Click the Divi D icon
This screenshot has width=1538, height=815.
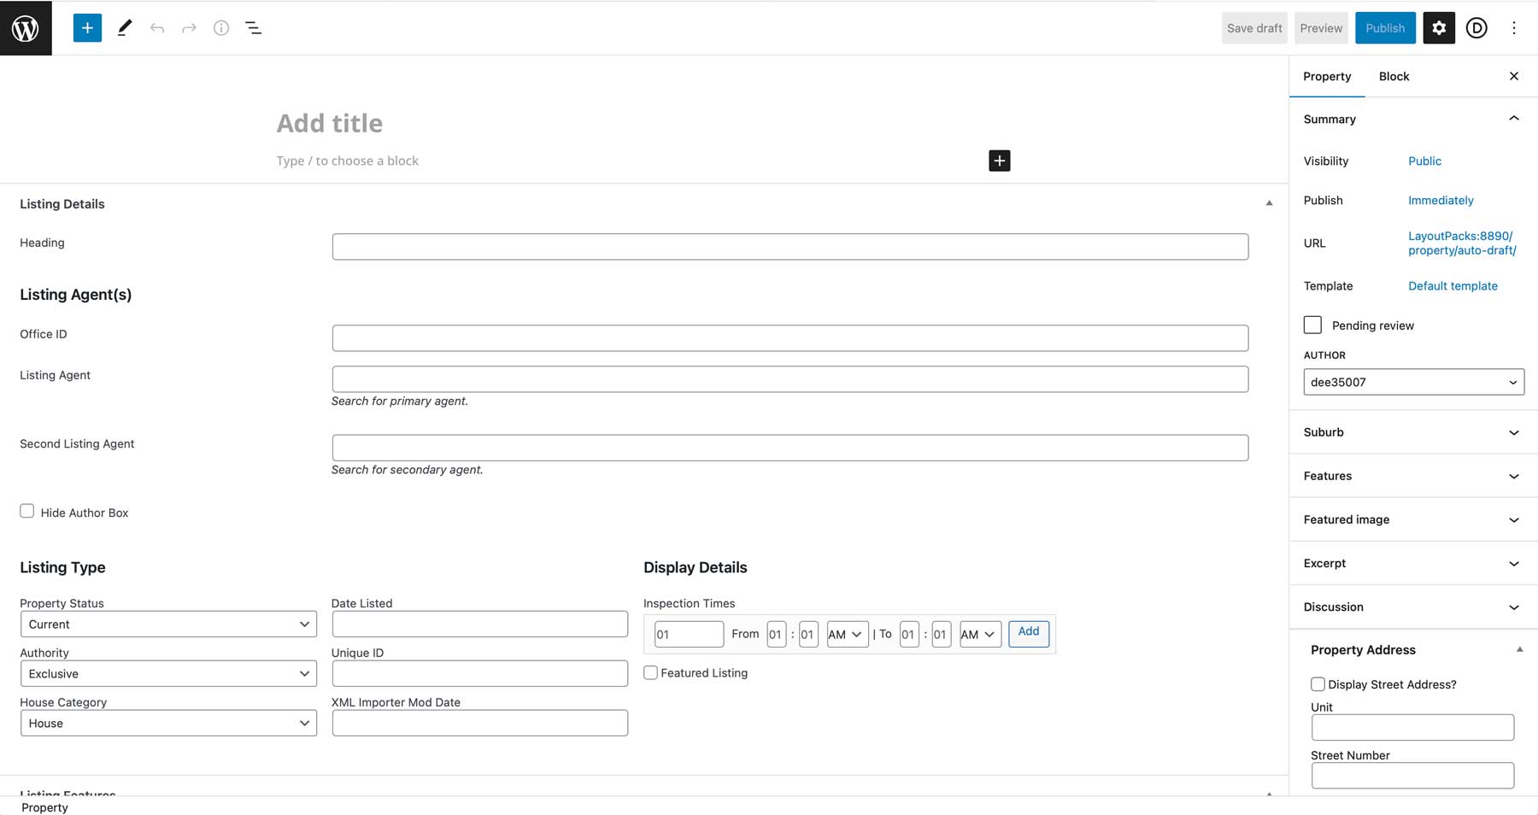point(1476,27)
